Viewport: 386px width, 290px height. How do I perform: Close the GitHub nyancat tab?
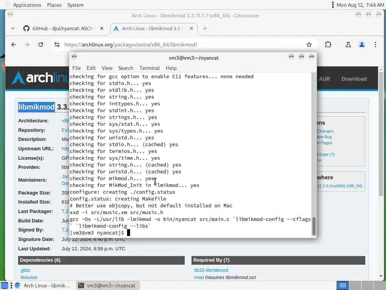[x=102, y=28]
